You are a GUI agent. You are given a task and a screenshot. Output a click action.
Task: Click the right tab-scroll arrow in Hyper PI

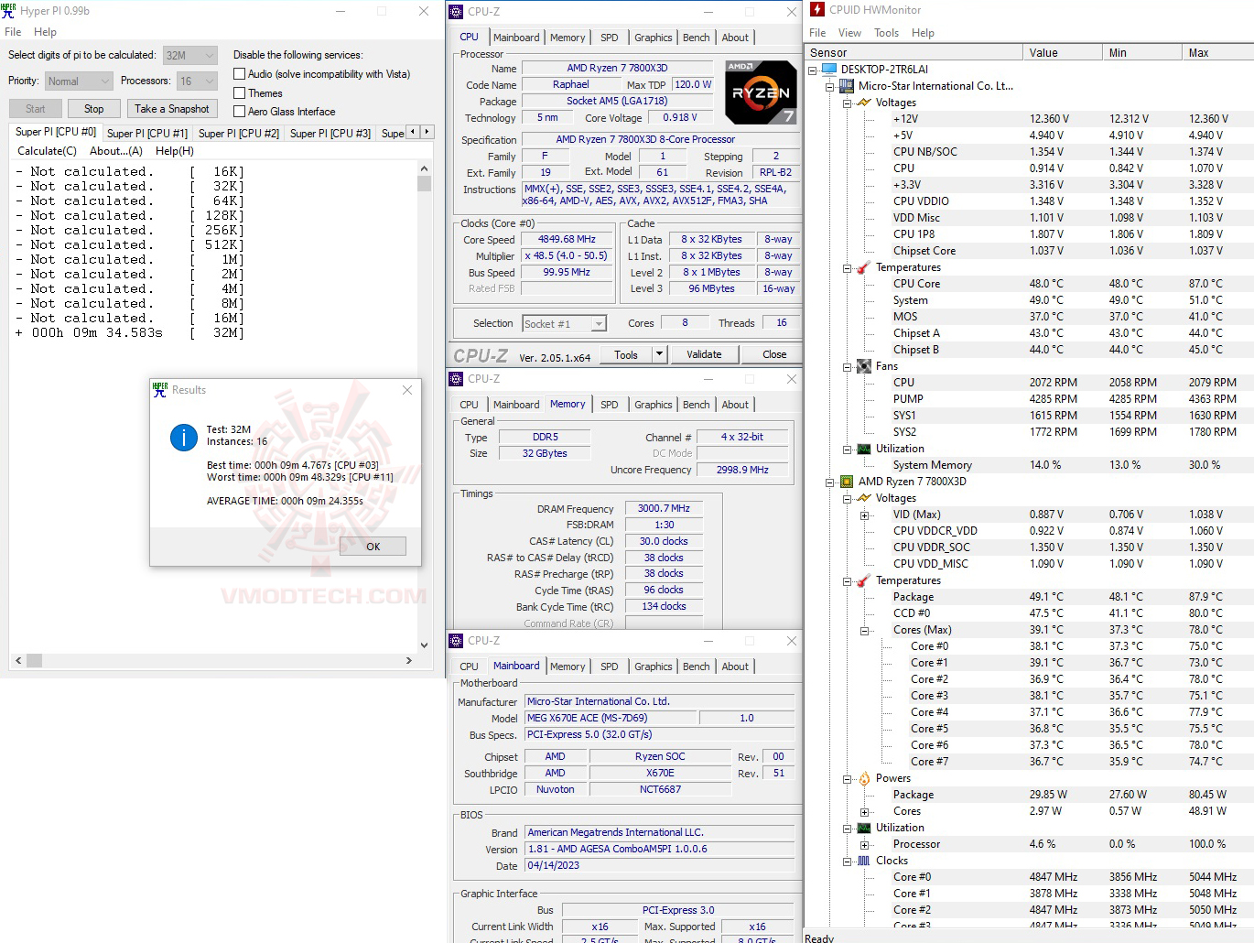pyautogui.click(x=427, y=132)
